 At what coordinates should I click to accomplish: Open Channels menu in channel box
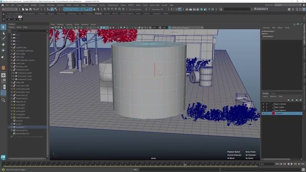pyautogui.click(x=266, y=28)
